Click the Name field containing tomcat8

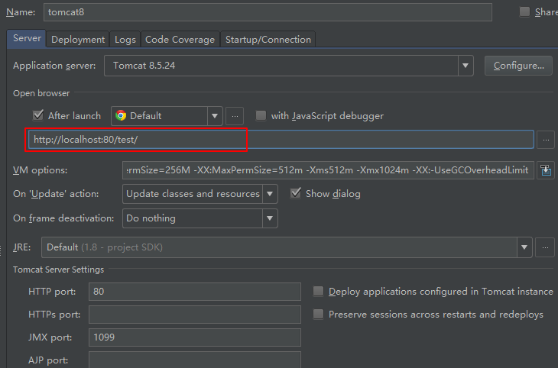point(268,12)
